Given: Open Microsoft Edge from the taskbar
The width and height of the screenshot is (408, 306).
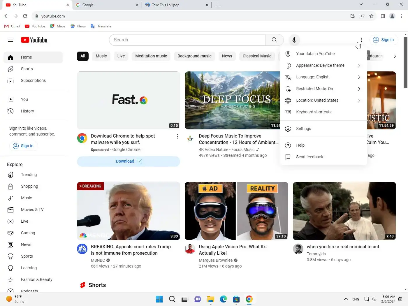Looking at the screenshot, I should pyautogui.click(x=224, y=299).
